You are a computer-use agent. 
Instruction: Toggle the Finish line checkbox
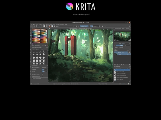(42, 73)
